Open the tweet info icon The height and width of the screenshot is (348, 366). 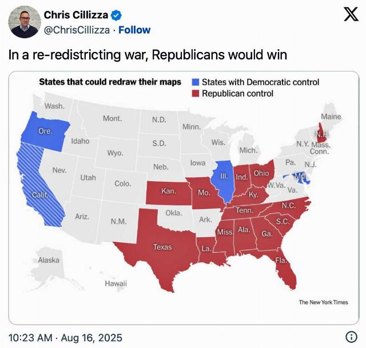tap(351, 337)
